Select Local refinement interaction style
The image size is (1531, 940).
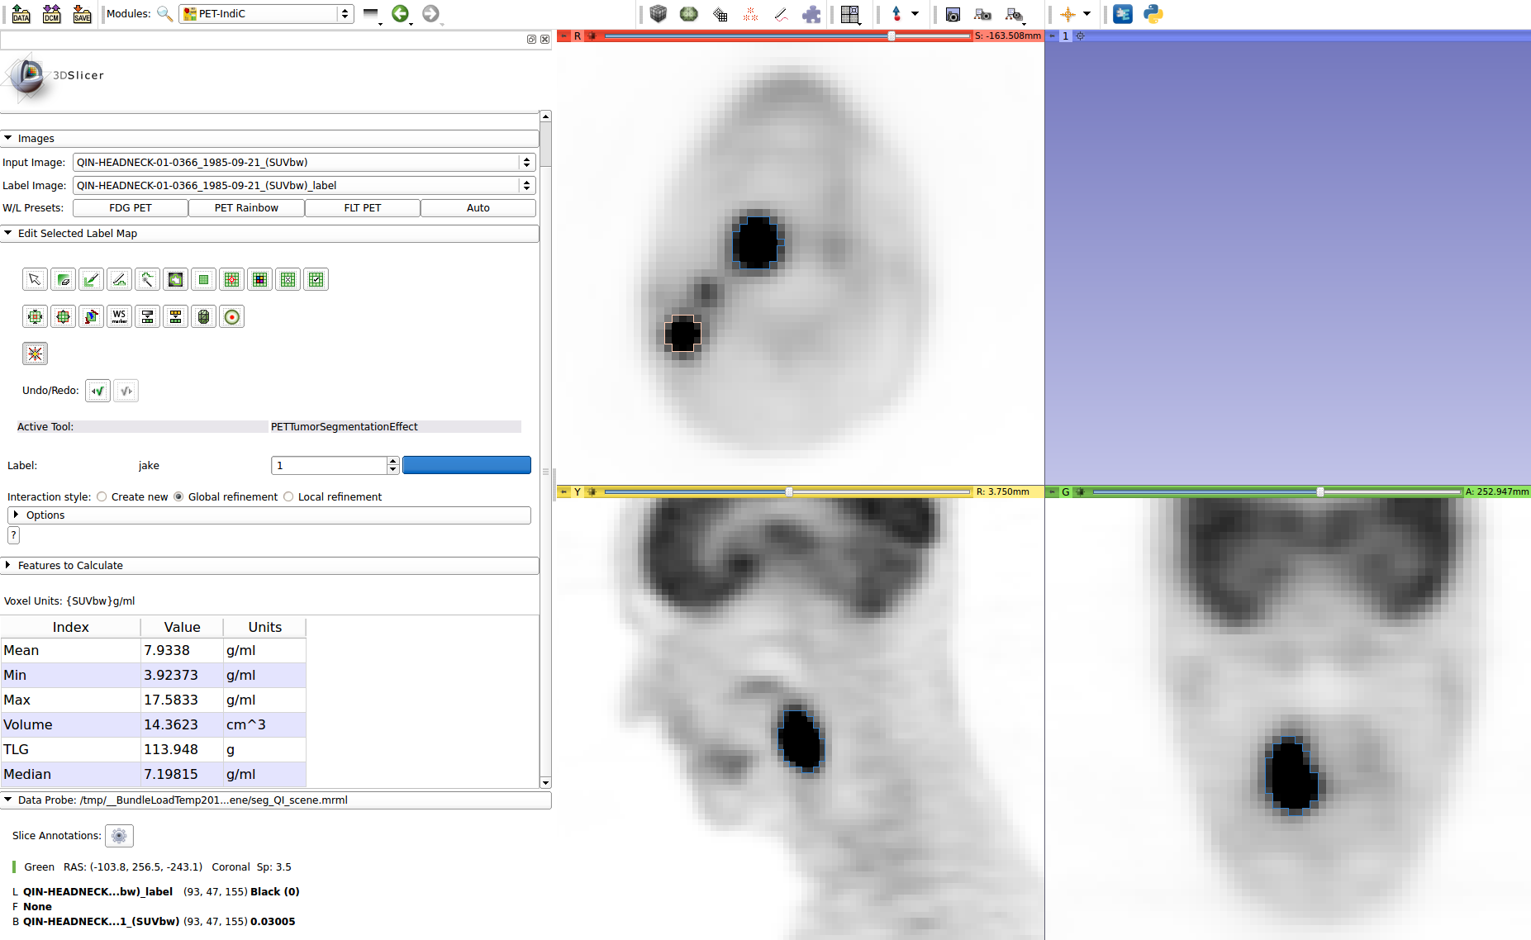(288, 496)
